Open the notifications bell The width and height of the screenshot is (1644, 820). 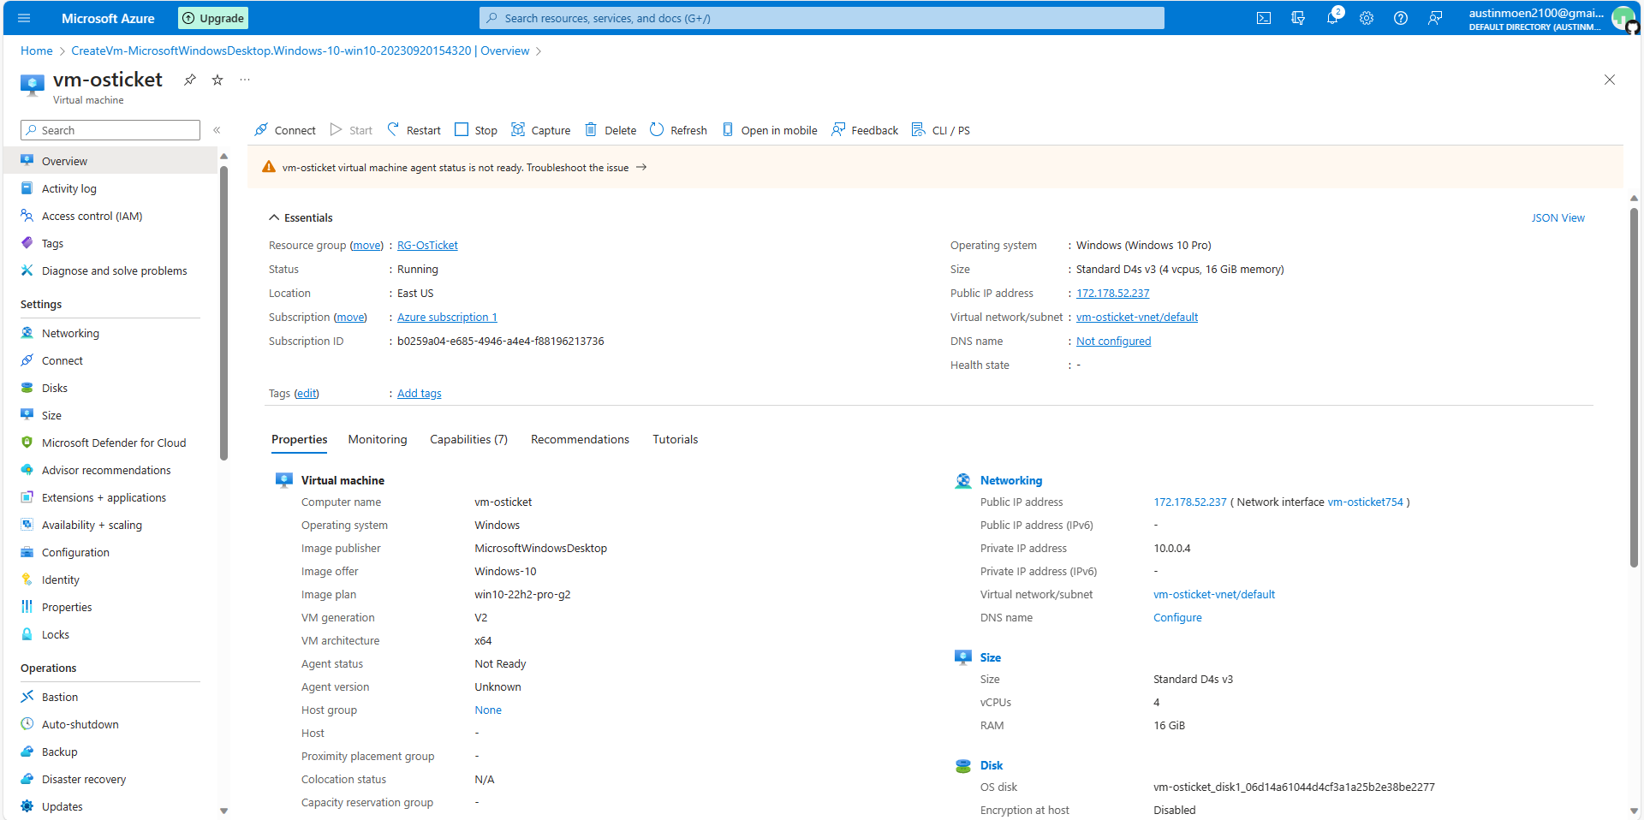click(1332, 17)
